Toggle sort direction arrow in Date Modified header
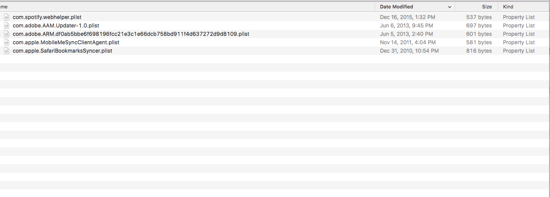 [x=450, y=7]
